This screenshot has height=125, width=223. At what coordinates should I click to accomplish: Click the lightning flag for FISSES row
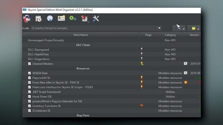click(x=142, y=87)
